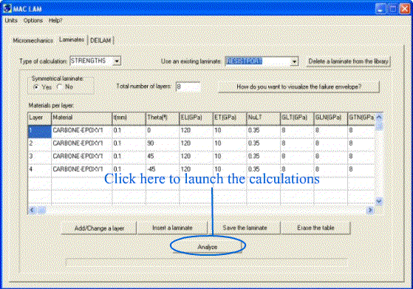Click Theta value 45 in layer 3
Screen dimensions: 413x289
(x=163, y=157)
